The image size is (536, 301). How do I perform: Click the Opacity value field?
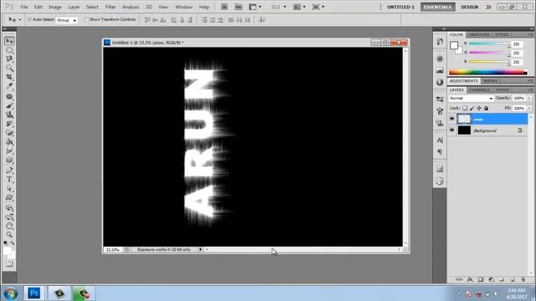519,99
